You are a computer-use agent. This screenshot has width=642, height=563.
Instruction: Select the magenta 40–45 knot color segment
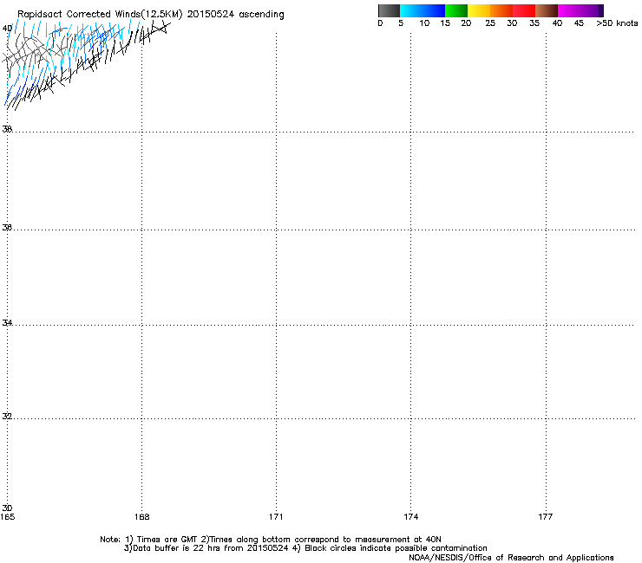point(578,10)
